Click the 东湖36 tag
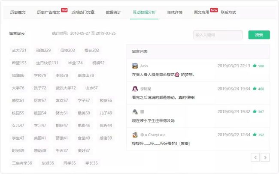This screenshot has height=174, width=279. [48, 163]
